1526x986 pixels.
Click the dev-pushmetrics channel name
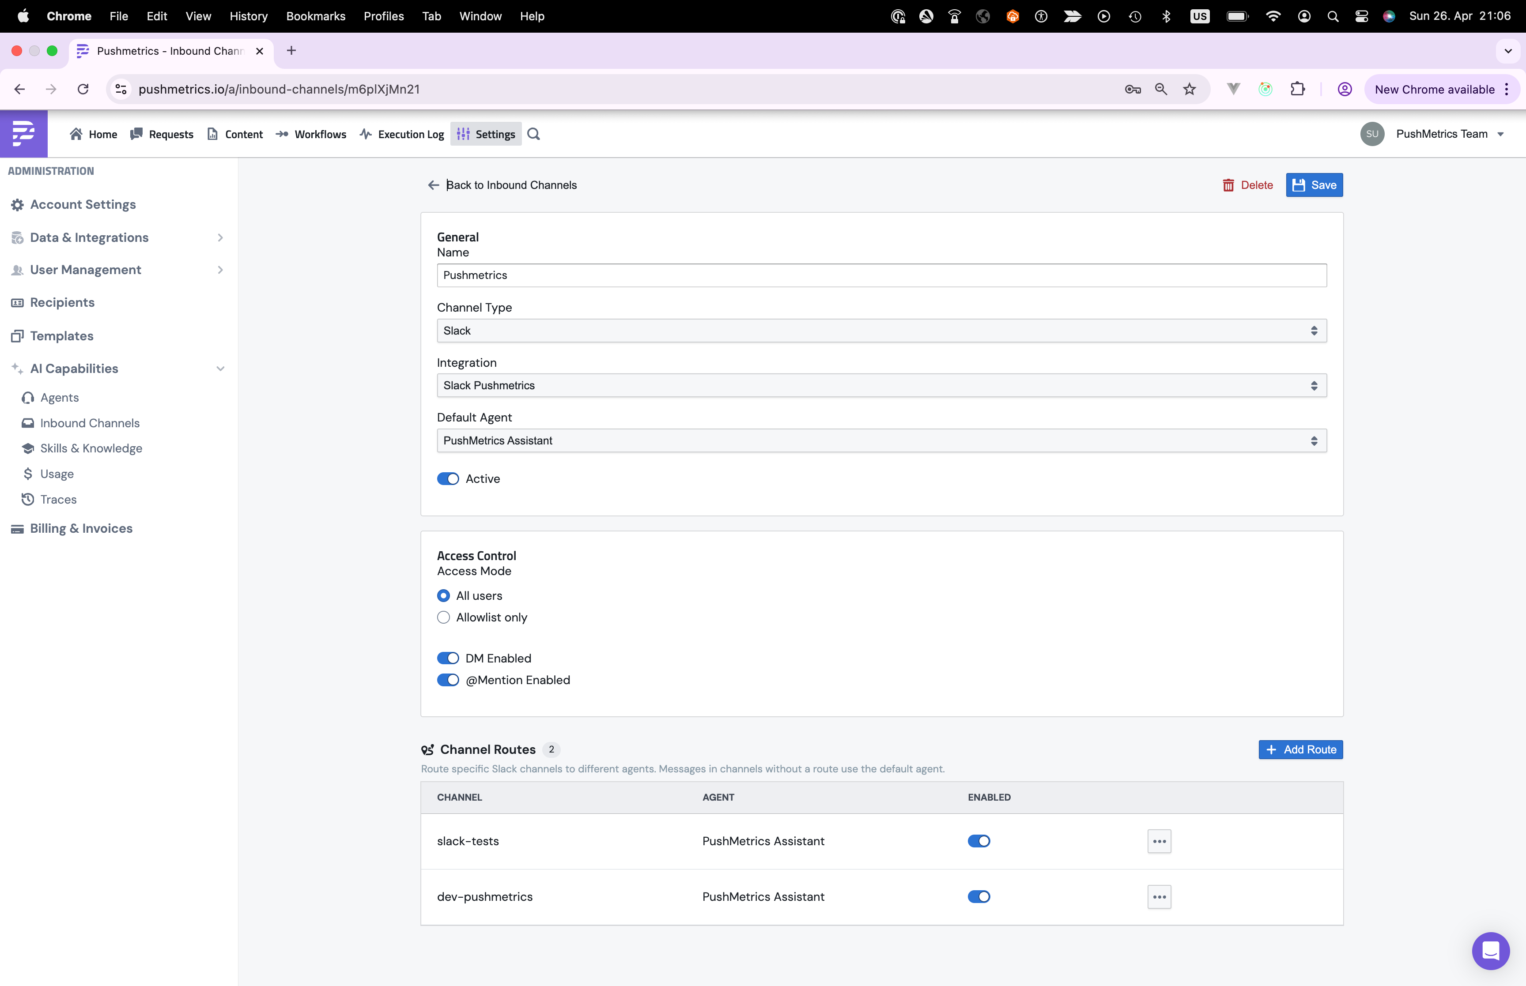click(x=485, y=897)
